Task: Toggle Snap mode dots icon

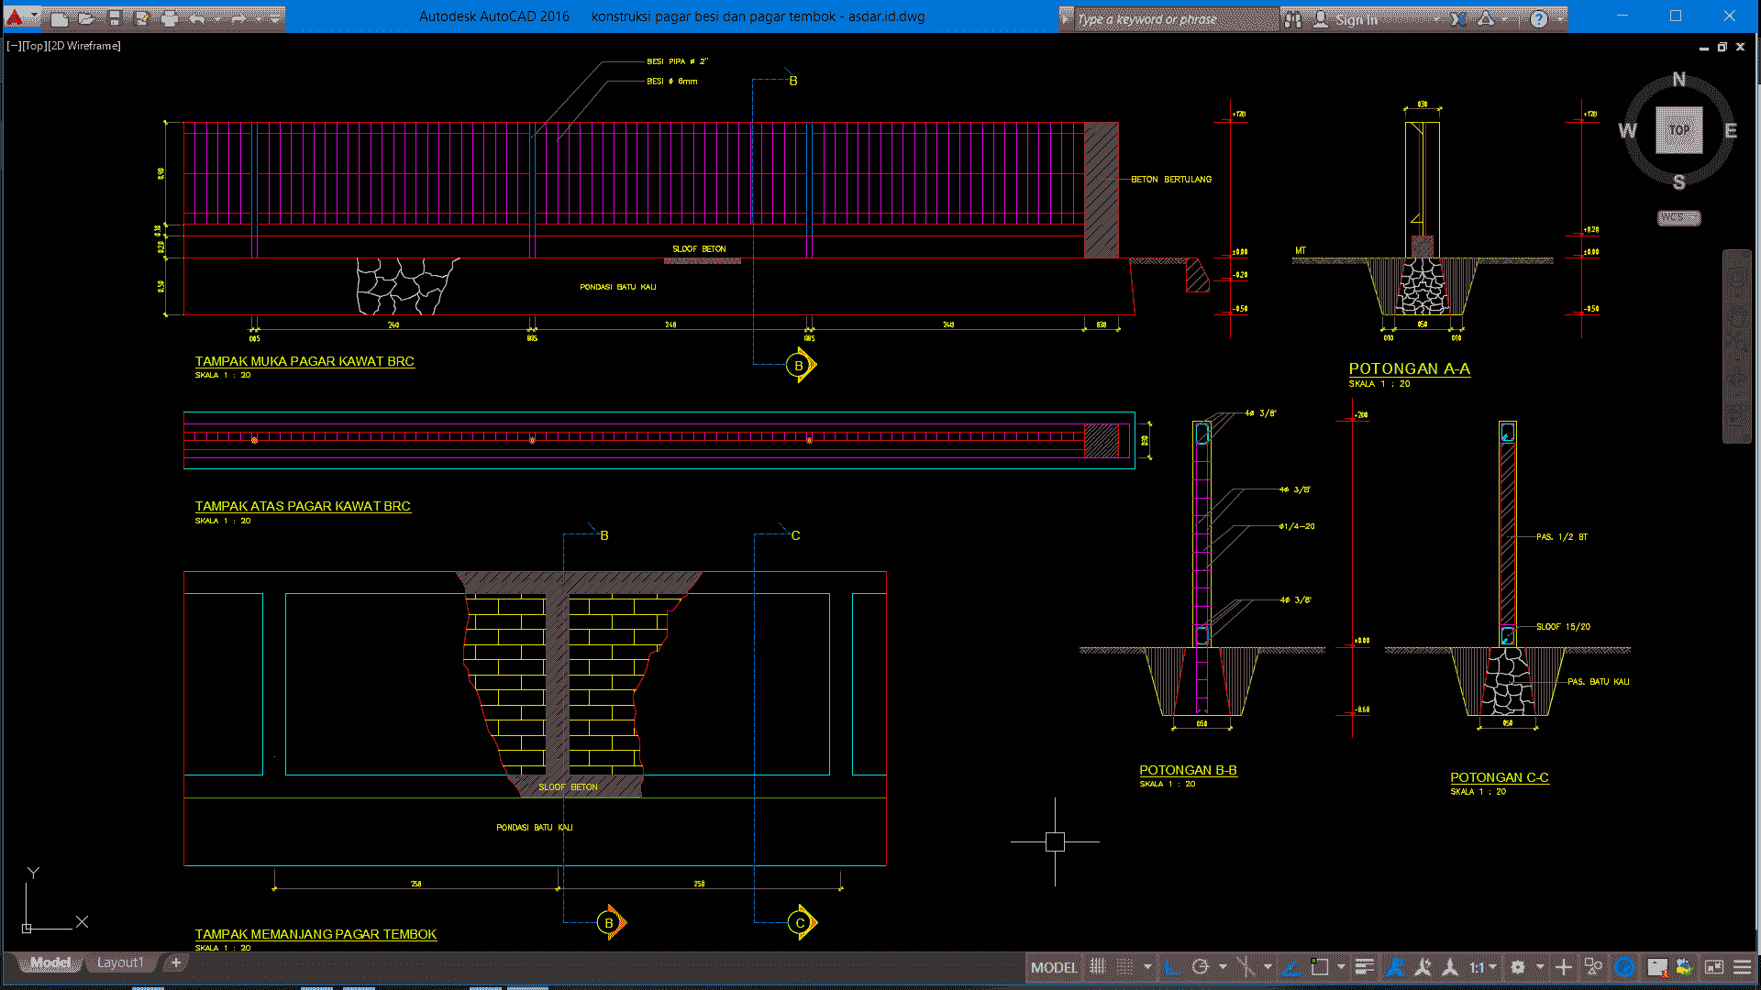Action: (1125, 967)
